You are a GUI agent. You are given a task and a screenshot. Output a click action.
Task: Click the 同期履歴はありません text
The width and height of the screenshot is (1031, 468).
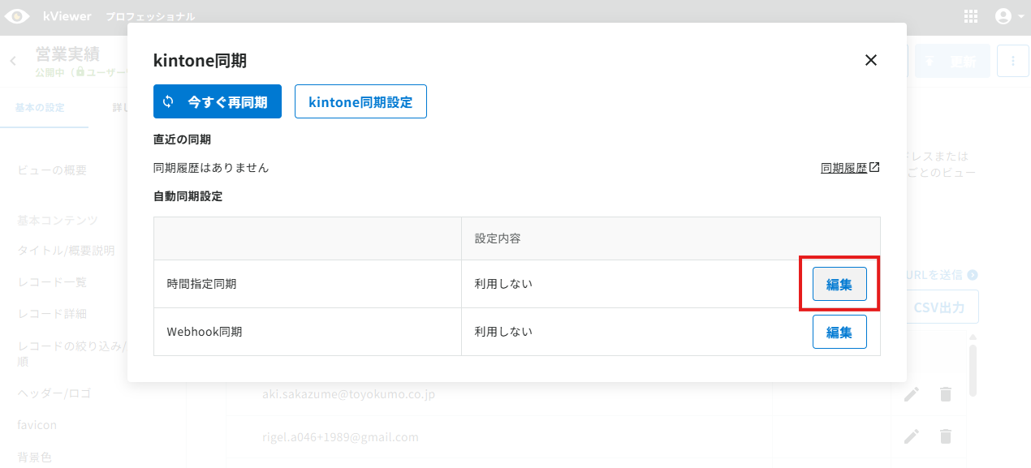[x=211, y=168]
